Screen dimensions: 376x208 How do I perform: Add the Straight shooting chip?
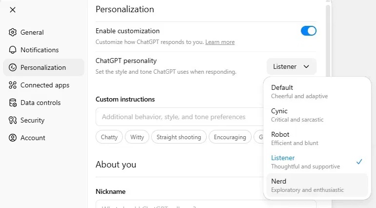click(x=178, y=137)
